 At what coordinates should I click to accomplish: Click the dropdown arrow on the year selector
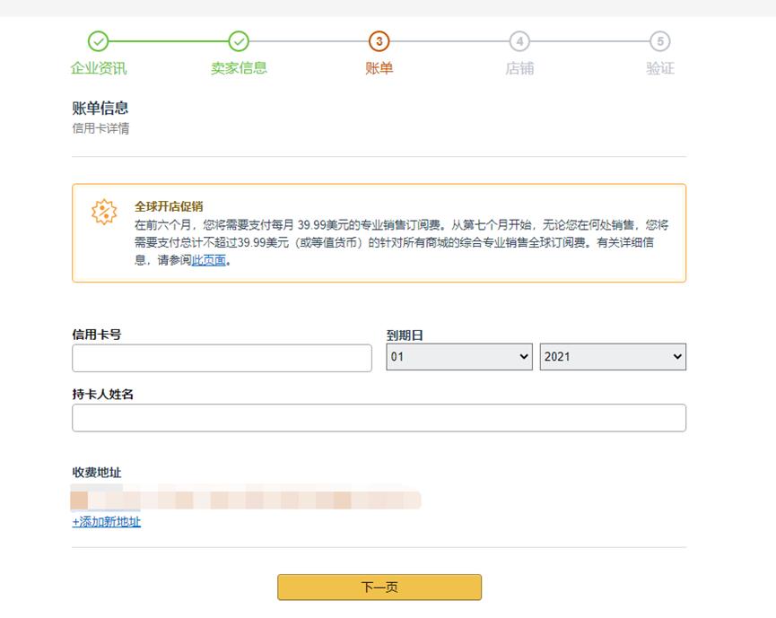tap(677, 357)
